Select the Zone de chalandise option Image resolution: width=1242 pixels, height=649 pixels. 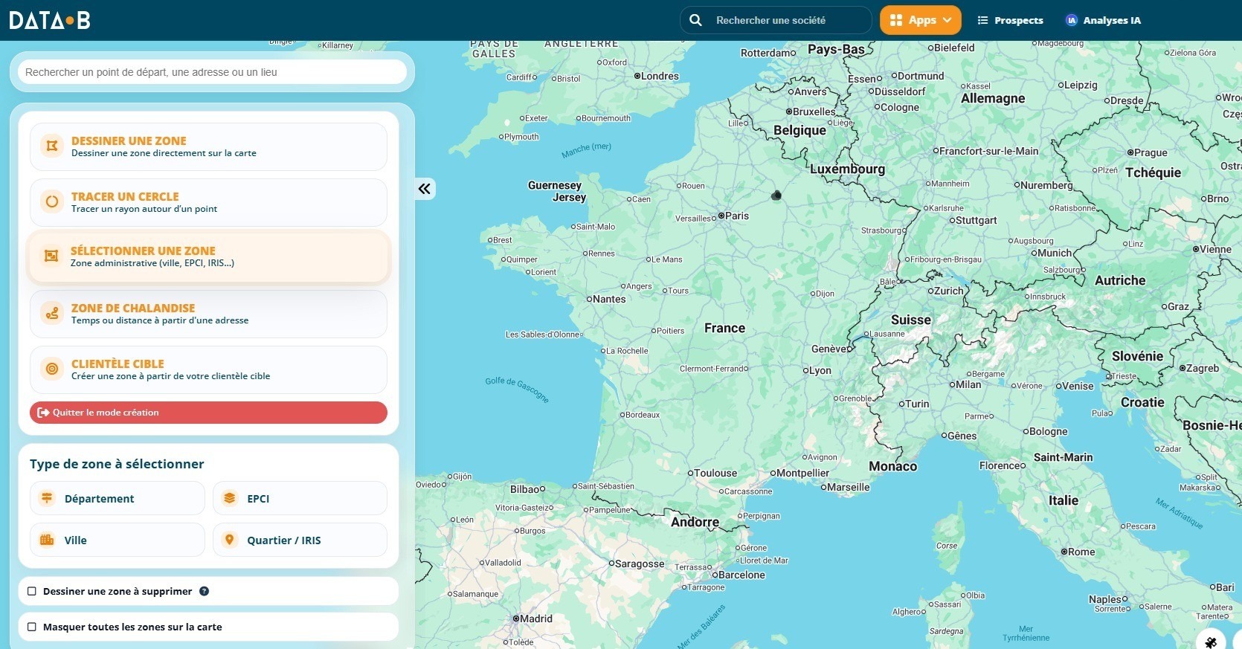(208, 314)
